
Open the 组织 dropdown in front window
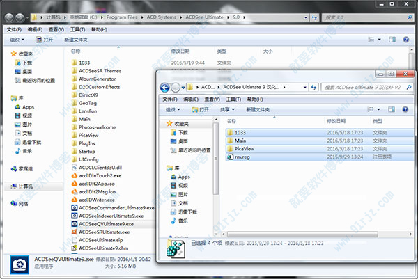pyautogui.click(x=173, y=109)
